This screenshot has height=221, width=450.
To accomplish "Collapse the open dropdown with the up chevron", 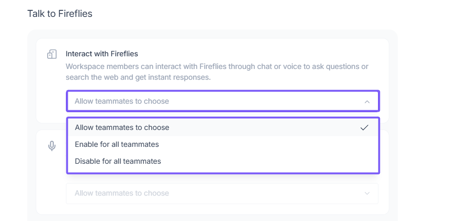I will pos(367,101).
